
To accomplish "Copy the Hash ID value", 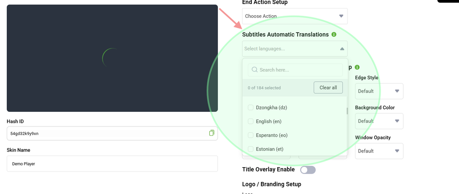I will coord(212,133).
